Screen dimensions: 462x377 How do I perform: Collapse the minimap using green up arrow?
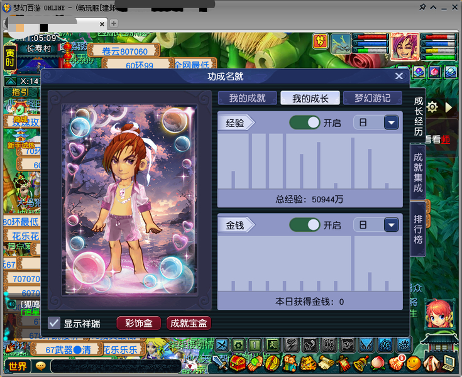pyautogui.click(x=11, y=80)
